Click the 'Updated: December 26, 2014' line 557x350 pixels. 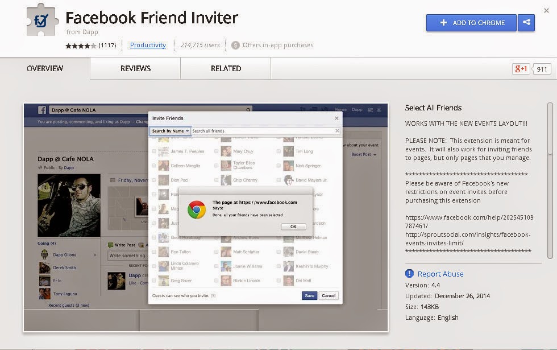447,296
